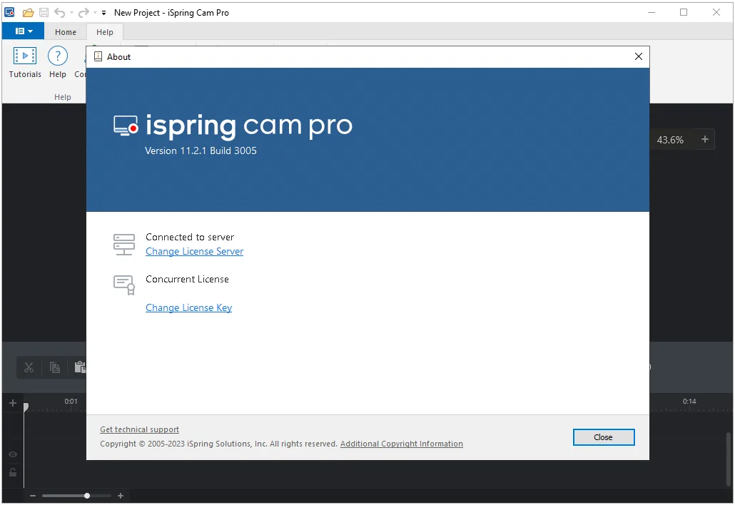Click the 0:01 timeline ruler mark
735x505 pixels.
click(x=71, y=401)
